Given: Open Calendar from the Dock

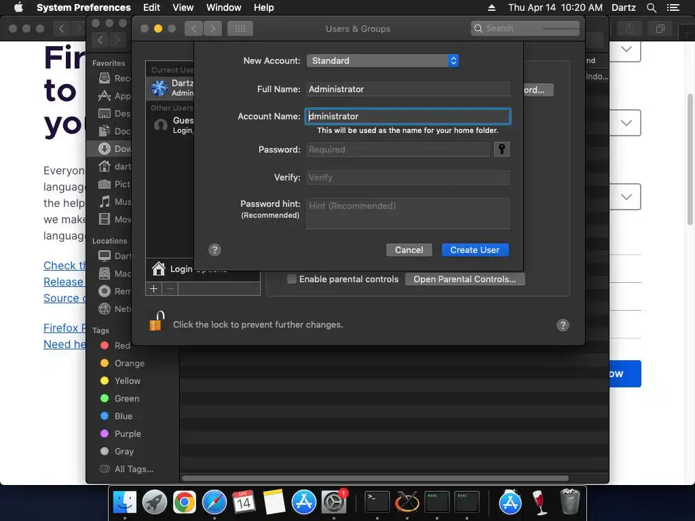Looking at the screenshot, I should 244,503.
